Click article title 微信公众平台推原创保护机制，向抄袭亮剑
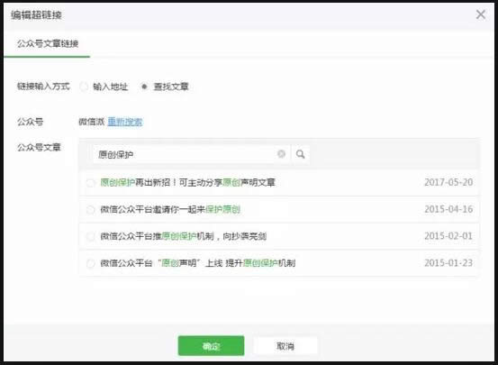 183,236
